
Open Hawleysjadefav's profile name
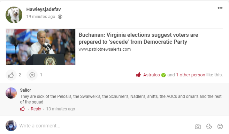tap(44, 9)
